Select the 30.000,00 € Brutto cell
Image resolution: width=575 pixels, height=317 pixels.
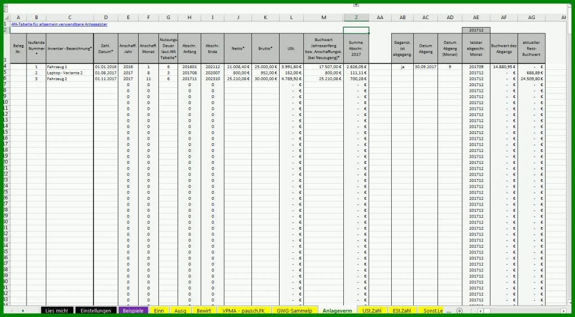click(266, 79)
